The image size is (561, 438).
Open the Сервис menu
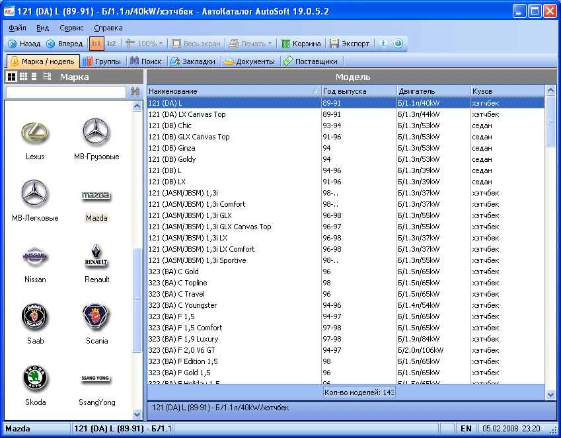[x=71, y=28]
